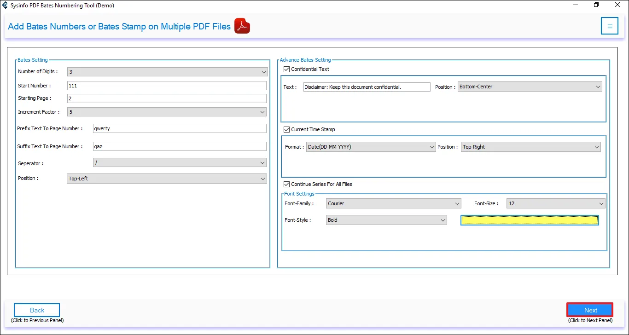Viewport: 629px width, 335px height.
Task: Click the Next button
Action: (x=590, y=310)
